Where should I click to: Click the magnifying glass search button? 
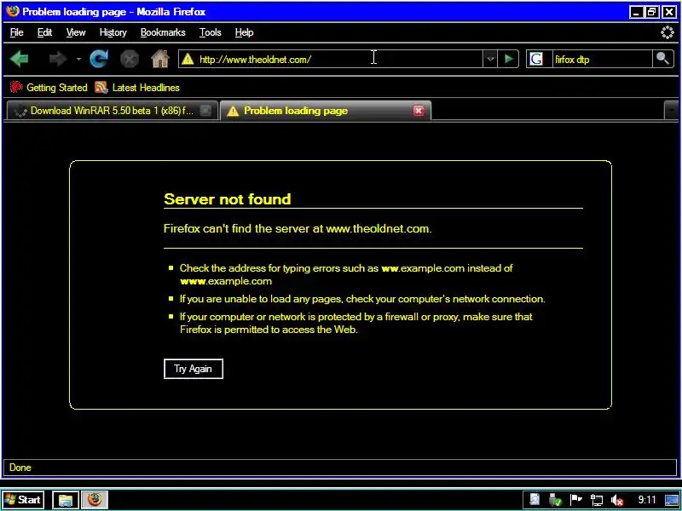point(663,59)
